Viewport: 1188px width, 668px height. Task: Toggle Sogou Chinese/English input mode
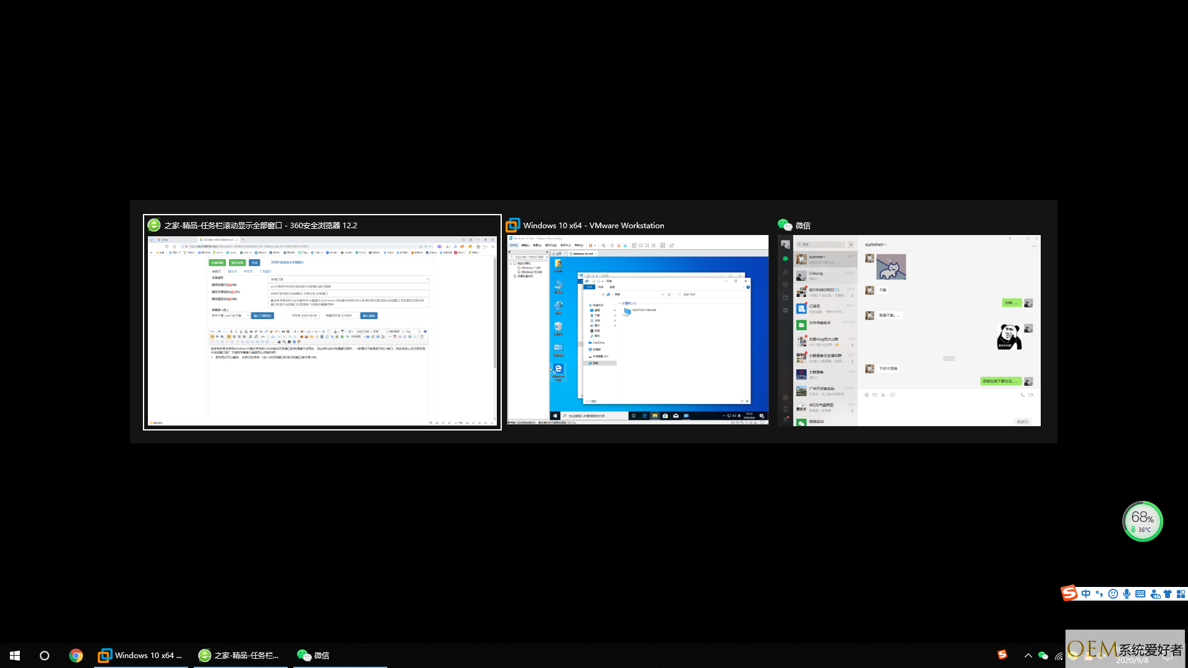[1086, 594]
